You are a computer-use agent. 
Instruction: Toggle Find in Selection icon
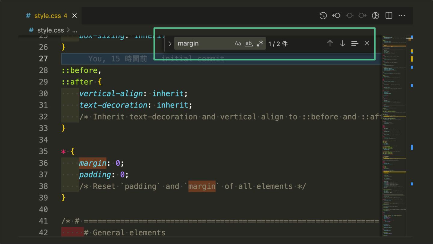[355, 44]
